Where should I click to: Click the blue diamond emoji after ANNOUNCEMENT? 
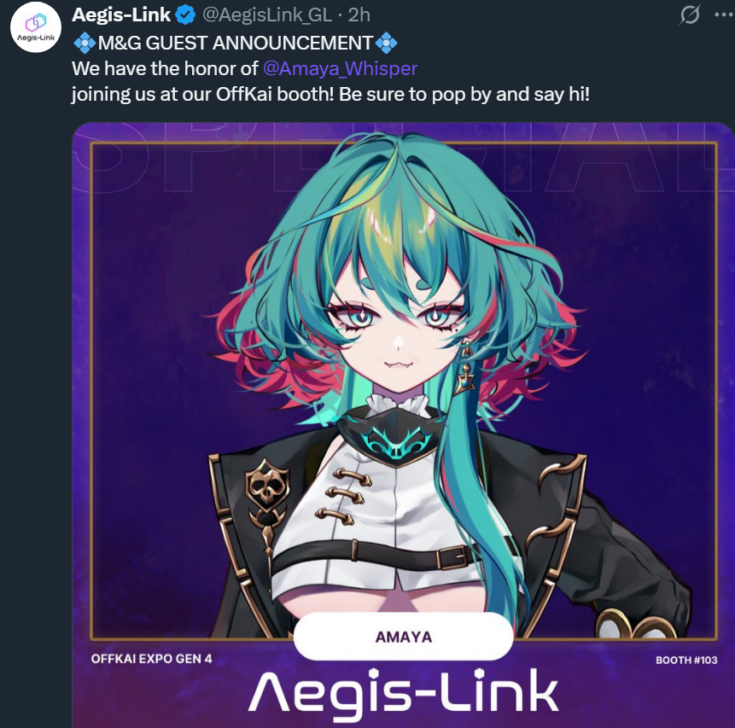[x=386, y=44]
